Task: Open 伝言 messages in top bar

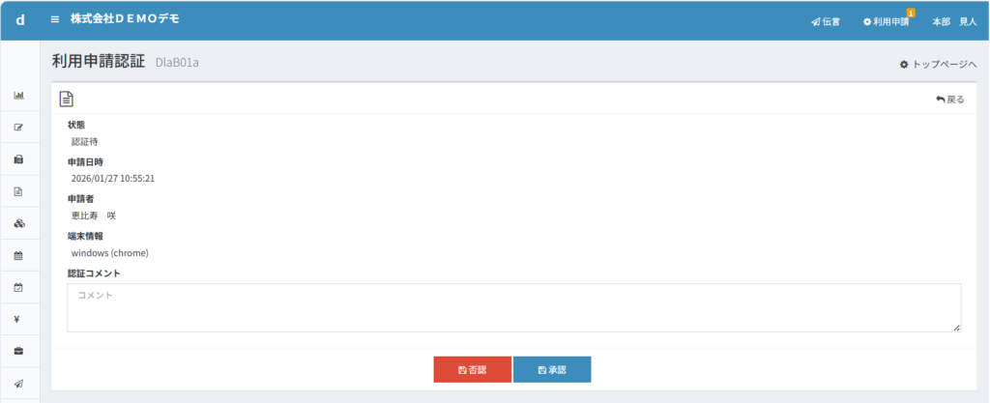Action: [x=826, y=21]
